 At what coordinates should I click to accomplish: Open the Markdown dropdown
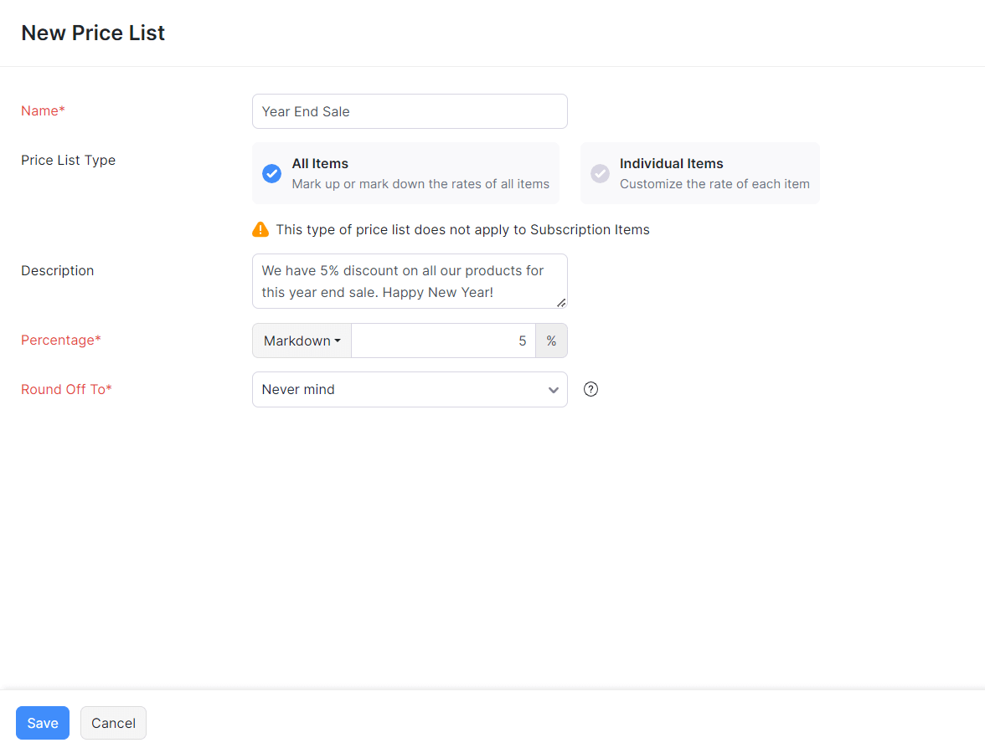tap(302, 341)
